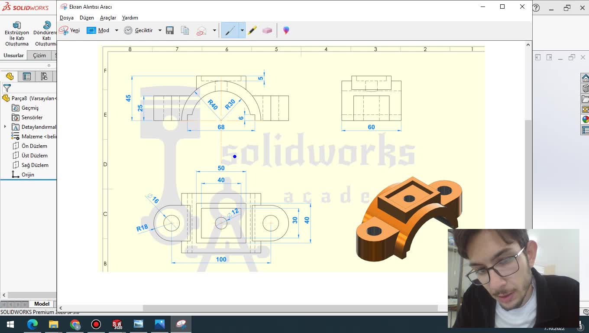Select Üst Düzlem in the feature tree

[x=30, y=156]
